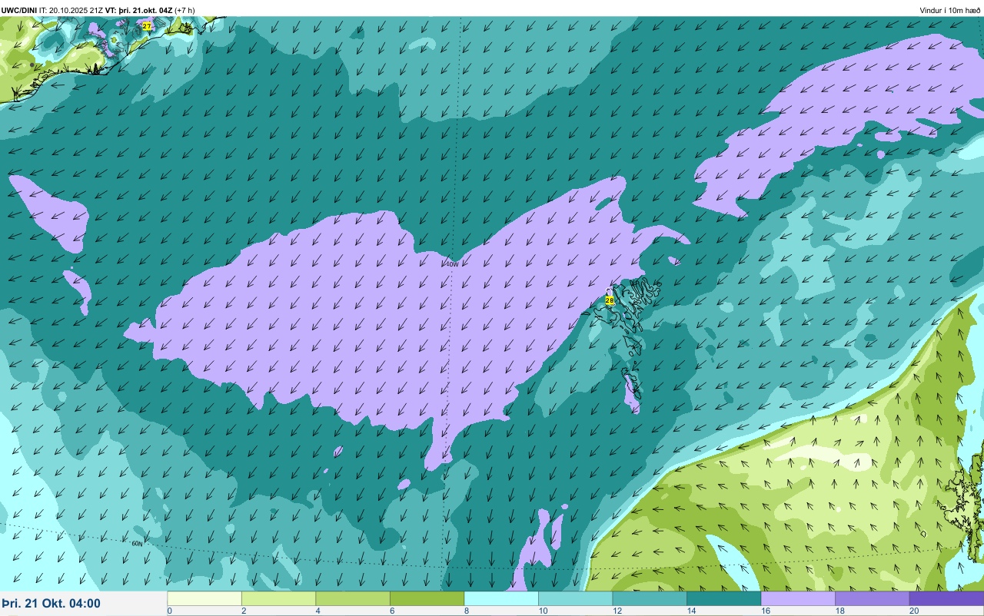Click the legend value '2'
Image resolution: width=984 pixels, height=616 pixels.
click(x=242, y=611)
